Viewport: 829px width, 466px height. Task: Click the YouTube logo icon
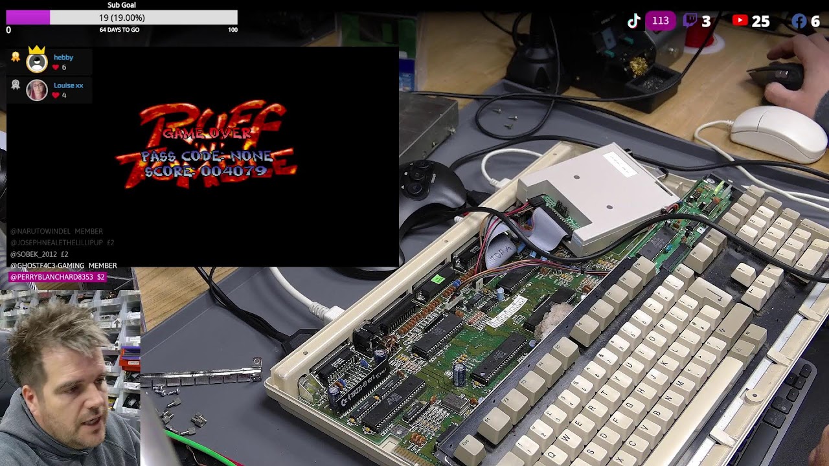pyautogui.click(x=740, y=21)
